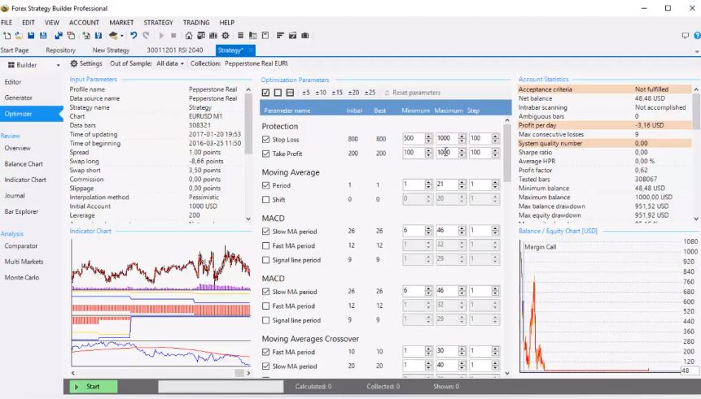Screen dimensions: 701x399
Task: Open the Comparator analysis in sidebar
Action: pyautogui.click(x=20, y=245)
